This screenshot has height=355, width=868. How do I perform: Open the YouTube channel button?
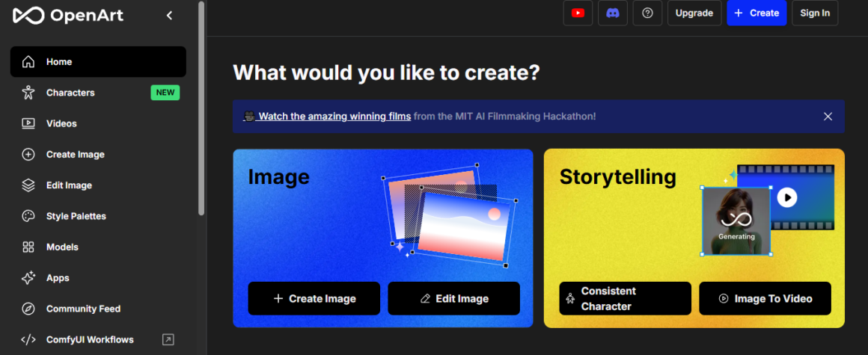(578, 13)
